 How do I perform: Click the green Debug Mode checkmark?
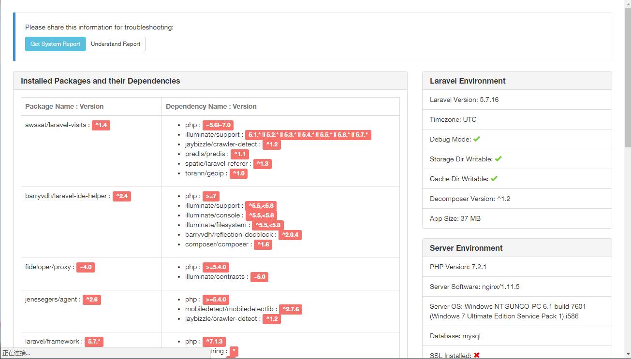[476, 139]
